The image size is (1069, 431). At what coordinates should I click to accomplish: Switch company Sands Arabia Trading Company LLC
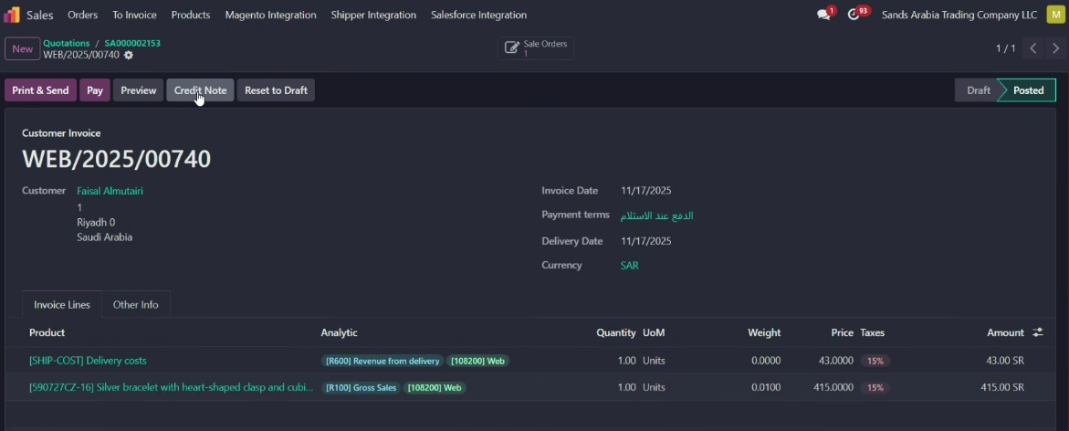pos(959,15)
